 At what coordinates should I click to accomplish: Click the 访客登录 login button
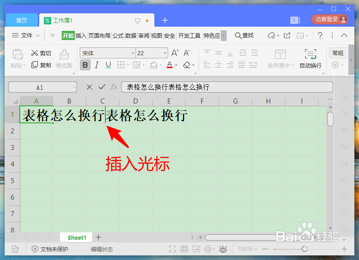[330, 19]
